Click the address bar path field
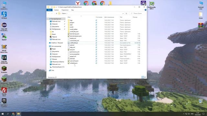Image resolution: width=207 pixels, height=116 pixels. (x=91, y=14)
